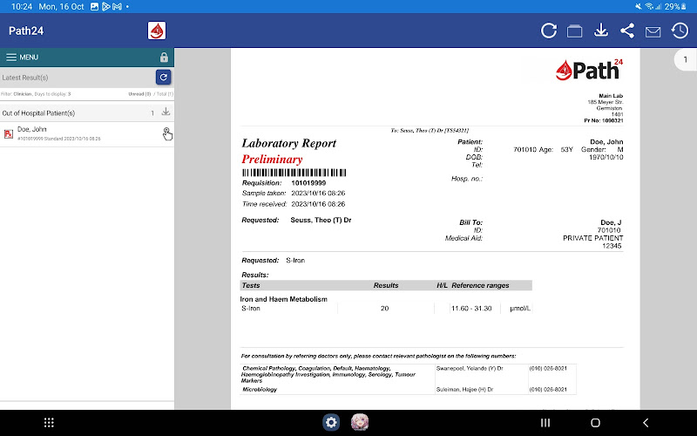Open the app drawer grid button
This screenshot has height=436, width=697.
point(49,422)
